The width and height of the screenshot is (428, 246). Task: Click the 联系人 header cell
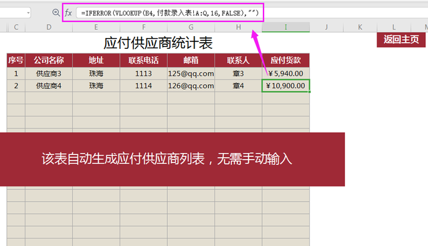pos(238,60)
